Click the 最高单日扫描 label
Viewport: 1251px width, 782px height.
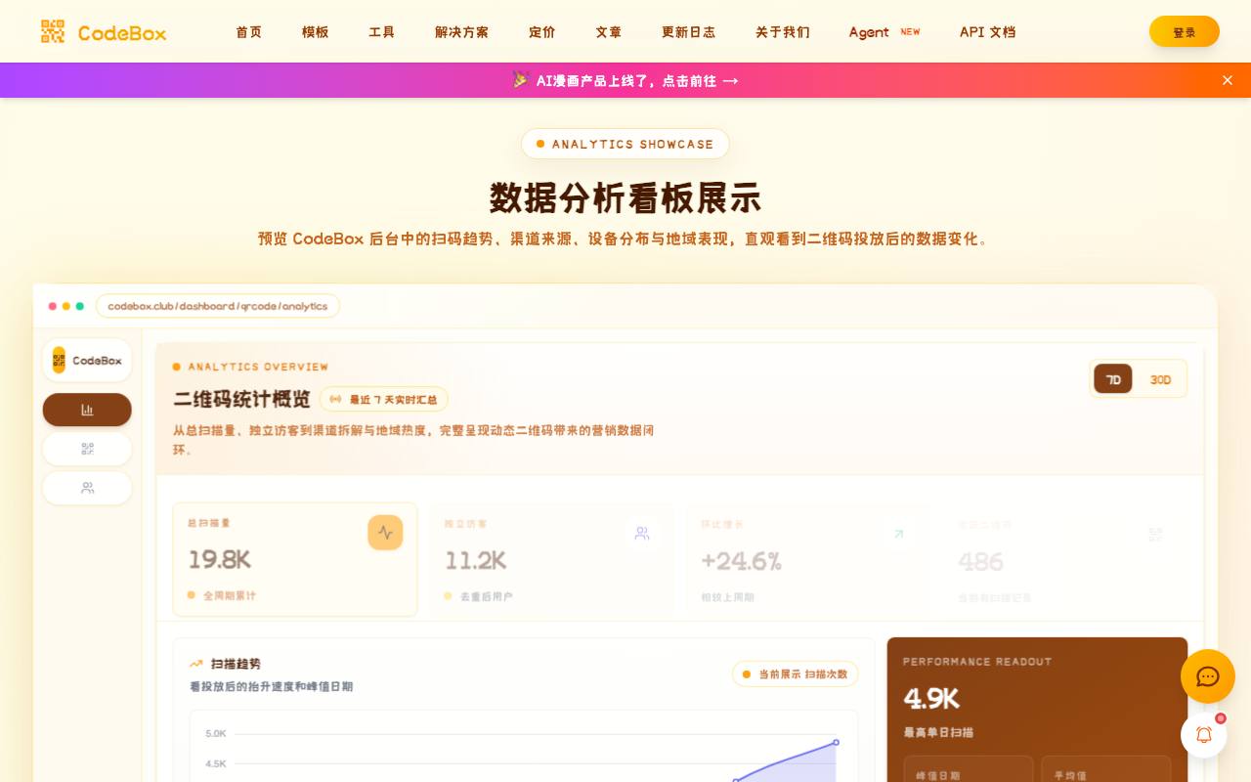pyautogui.click(x=938, y=732)
